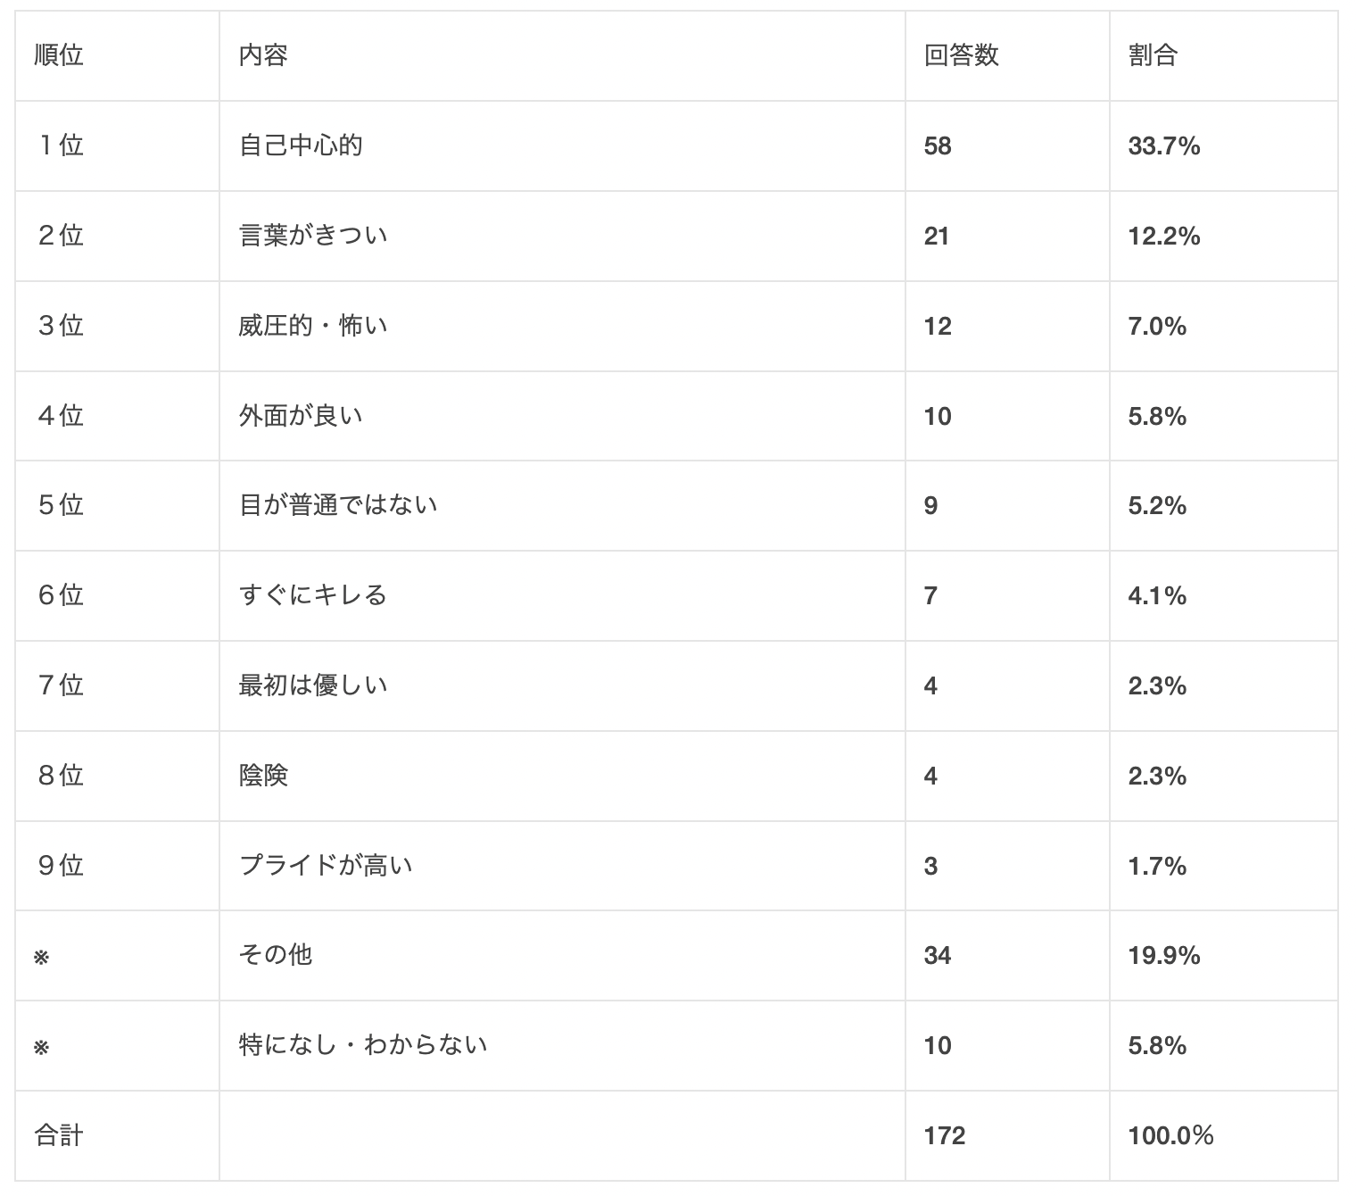Select the 言葉がきつい cell
Viewport: 1356px width, 1196px height.
pos(313,236)
